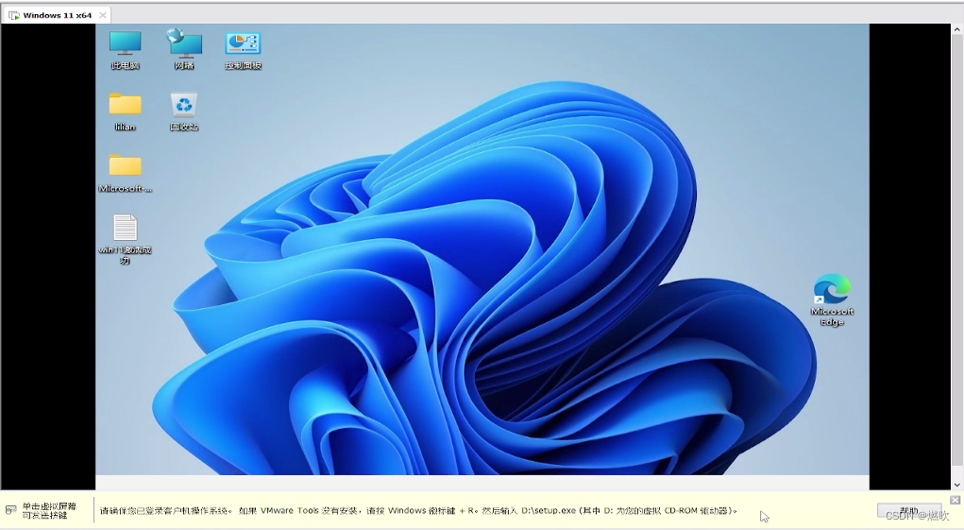Select the Microsoft... folder icon
This screenshot has height=530, width=964.
coord(126,173)
